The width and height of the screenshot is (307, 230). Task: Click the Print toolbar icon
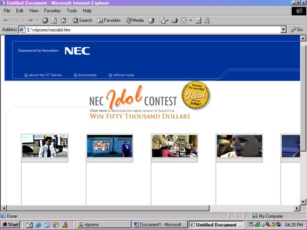point(174,20)
